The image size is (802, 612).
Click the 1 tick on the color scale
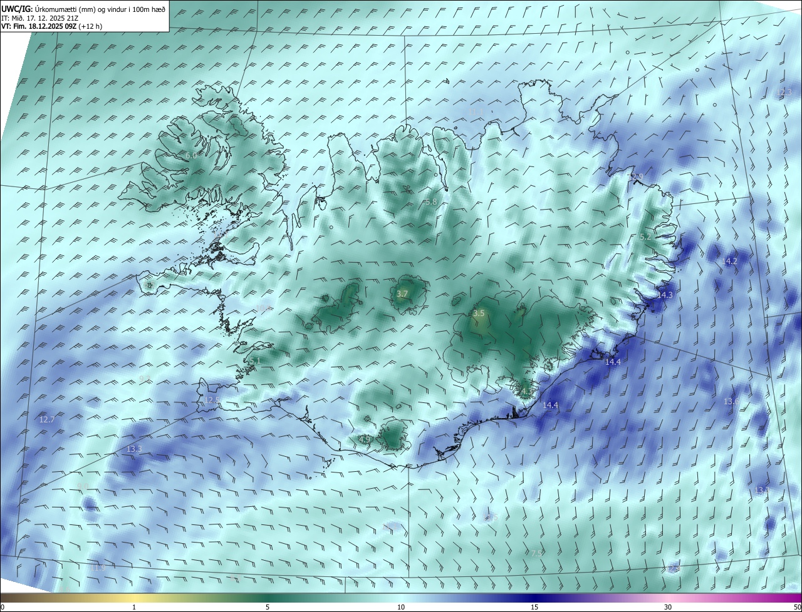pyautogui.click(x=134, y=607)
